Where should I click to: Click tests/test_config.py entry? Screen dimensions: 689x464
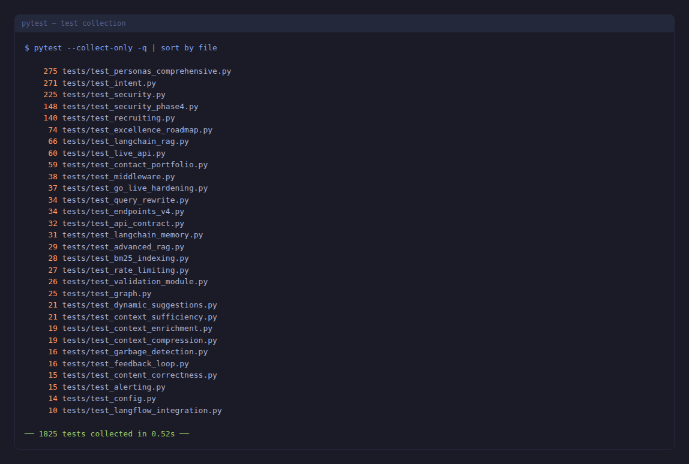coord(109,399)
